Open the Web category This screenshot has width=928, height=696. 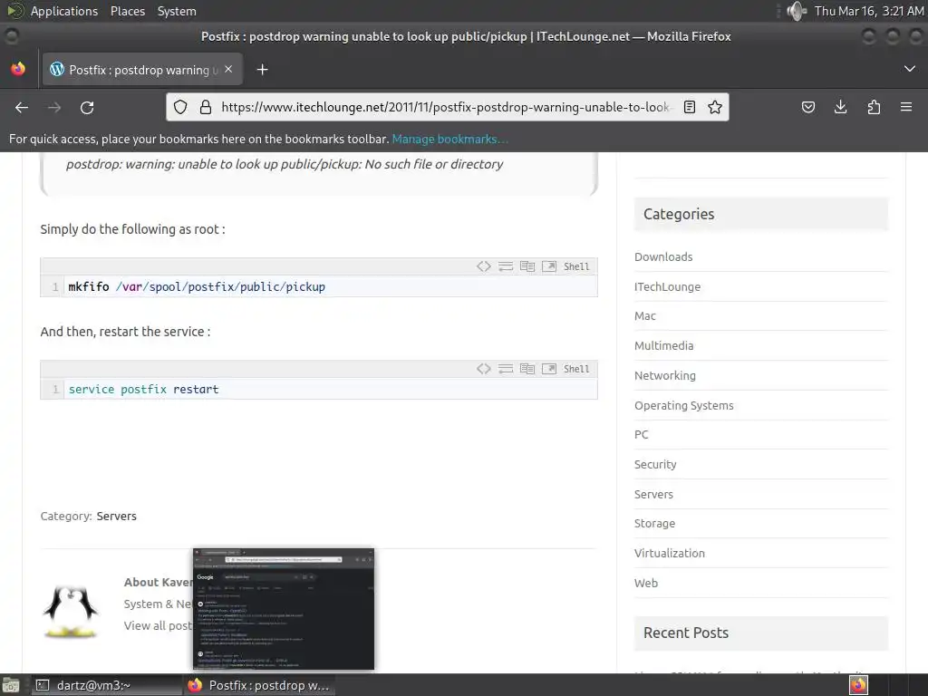(x=645, y=583)
